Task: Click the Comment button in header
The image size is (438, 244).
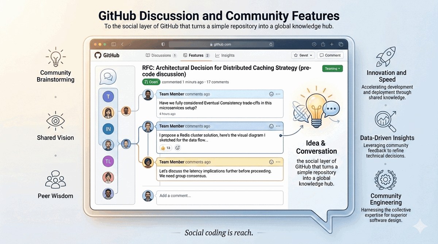Action: (330, 55)
